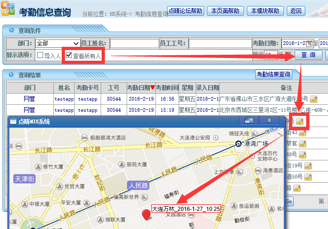Click the Go pagination button

coord(289,202)
